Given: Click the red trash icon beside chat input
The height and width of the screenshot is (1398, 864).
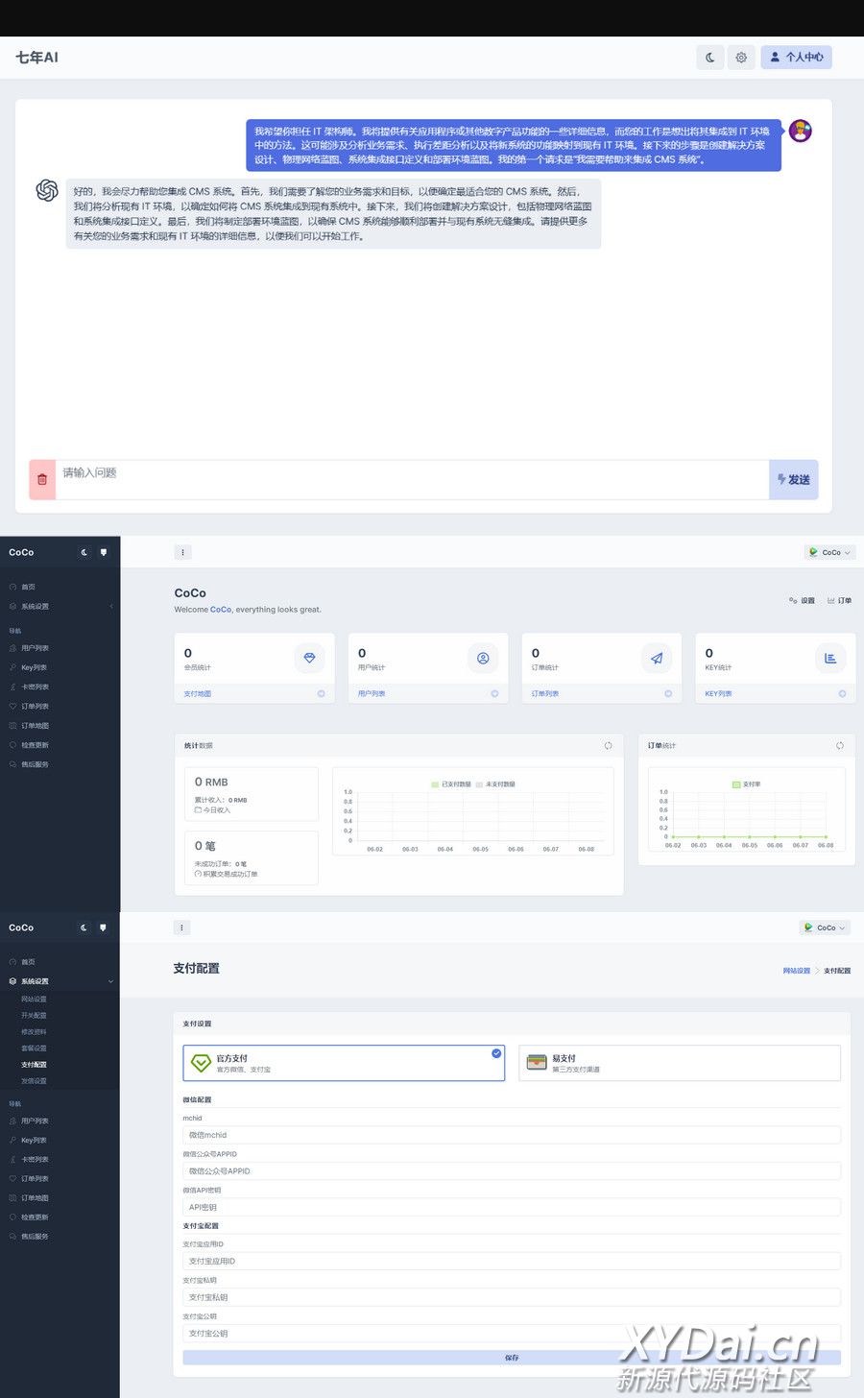Looking at the screenshot, I should tap(42, 479).
